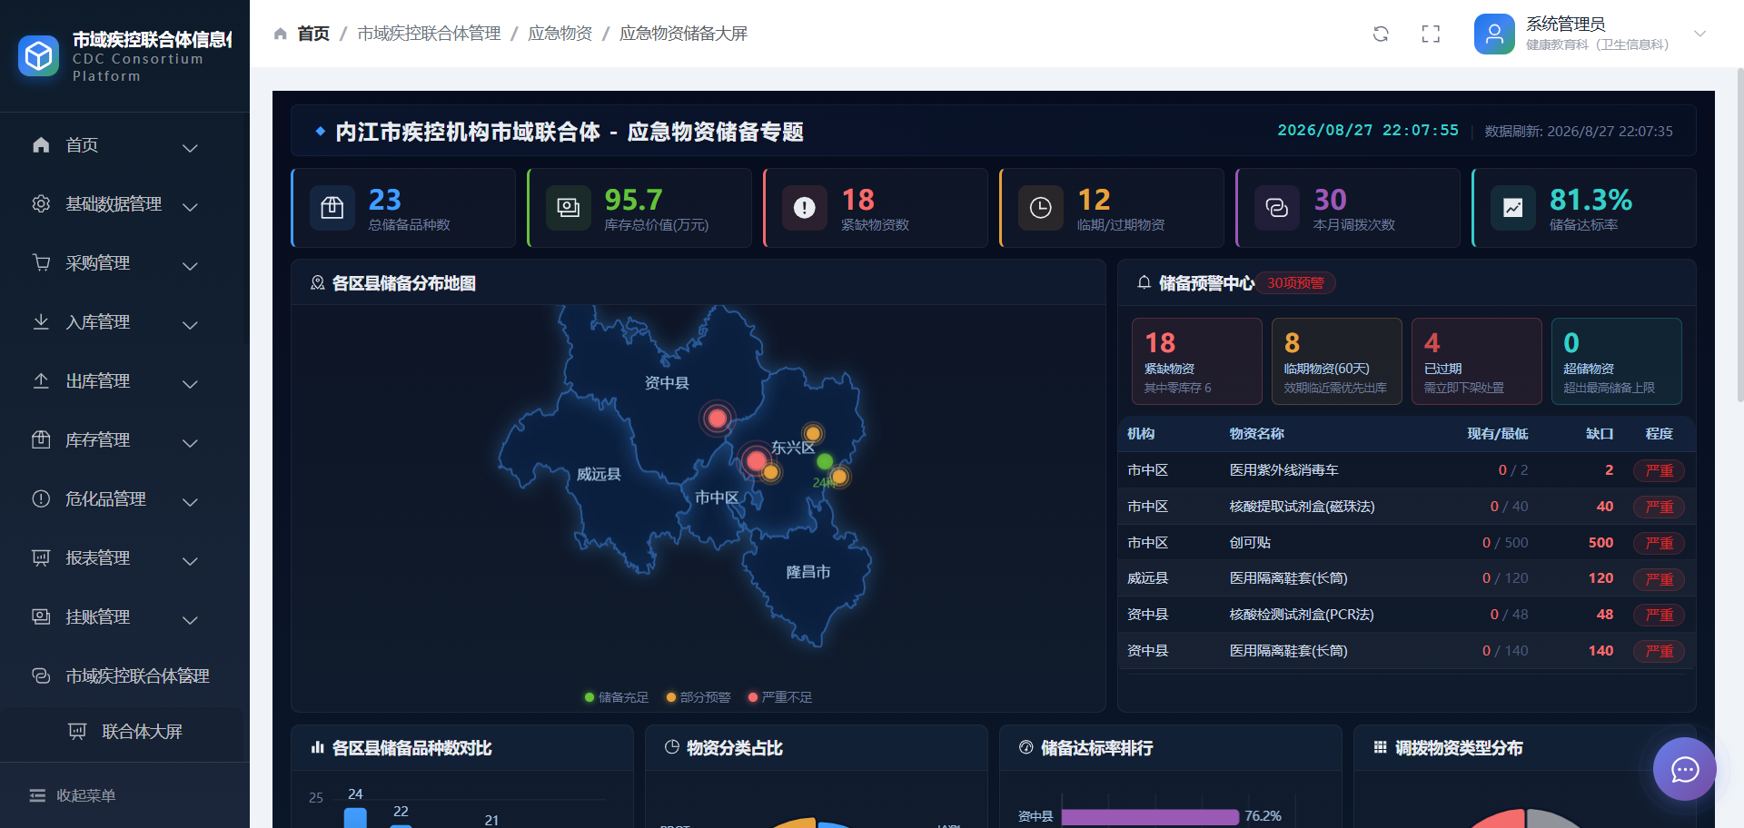1744x828 pixels.
Task: Click the red marker on 资中县 map
Action: pos(718,418)
